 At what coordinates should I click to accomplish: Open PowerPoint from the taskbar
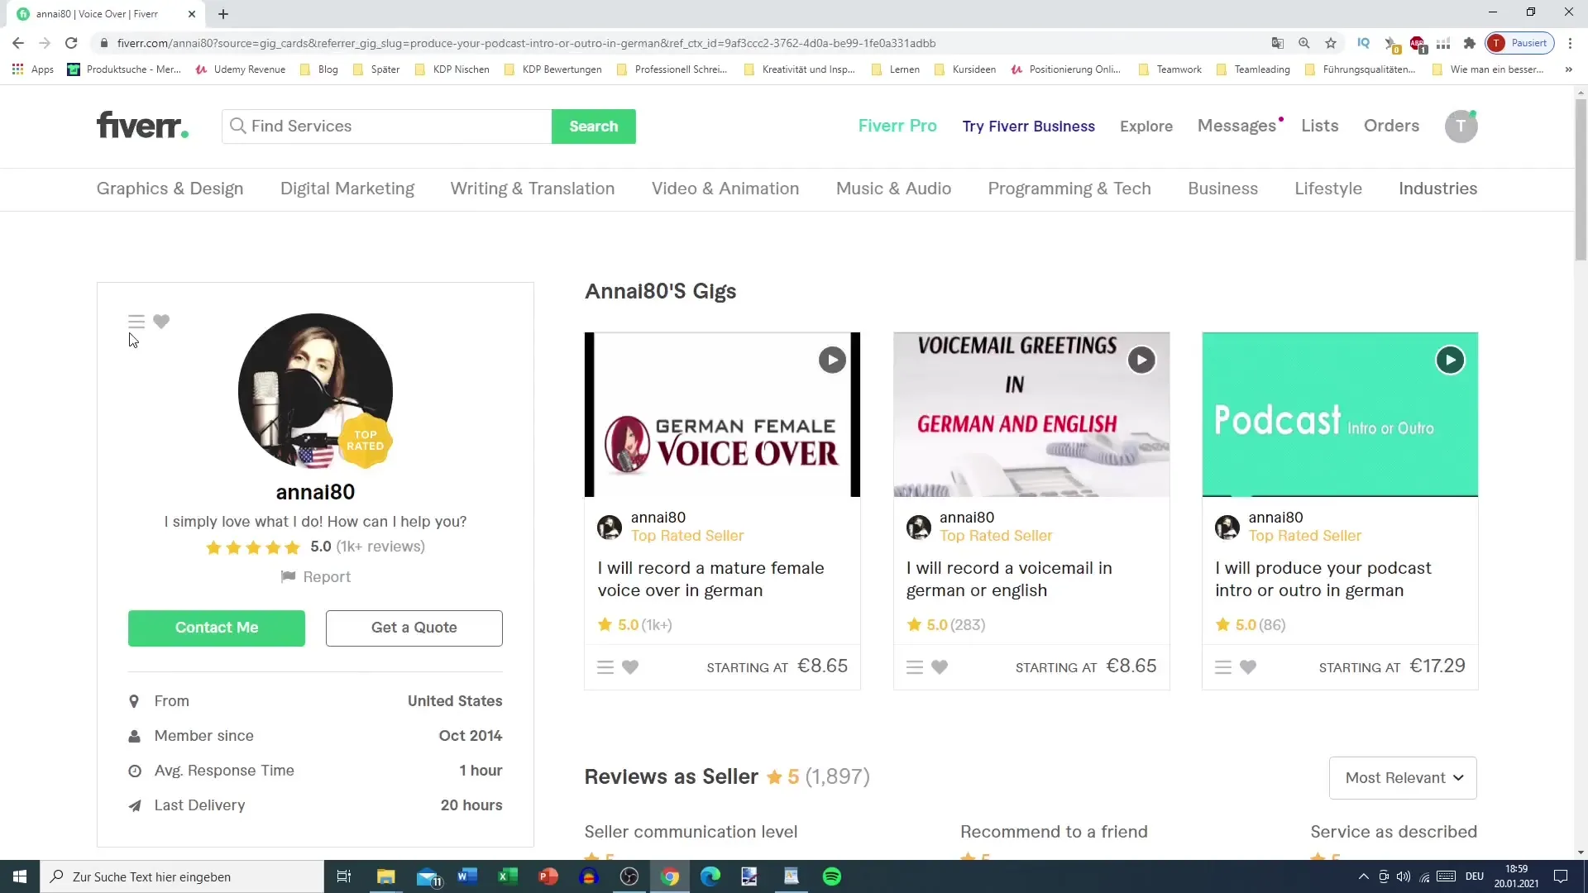[548, 876]
